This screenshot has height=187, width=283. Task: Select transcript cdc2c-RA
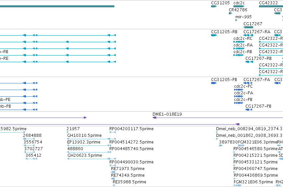[x=243, y=45]
